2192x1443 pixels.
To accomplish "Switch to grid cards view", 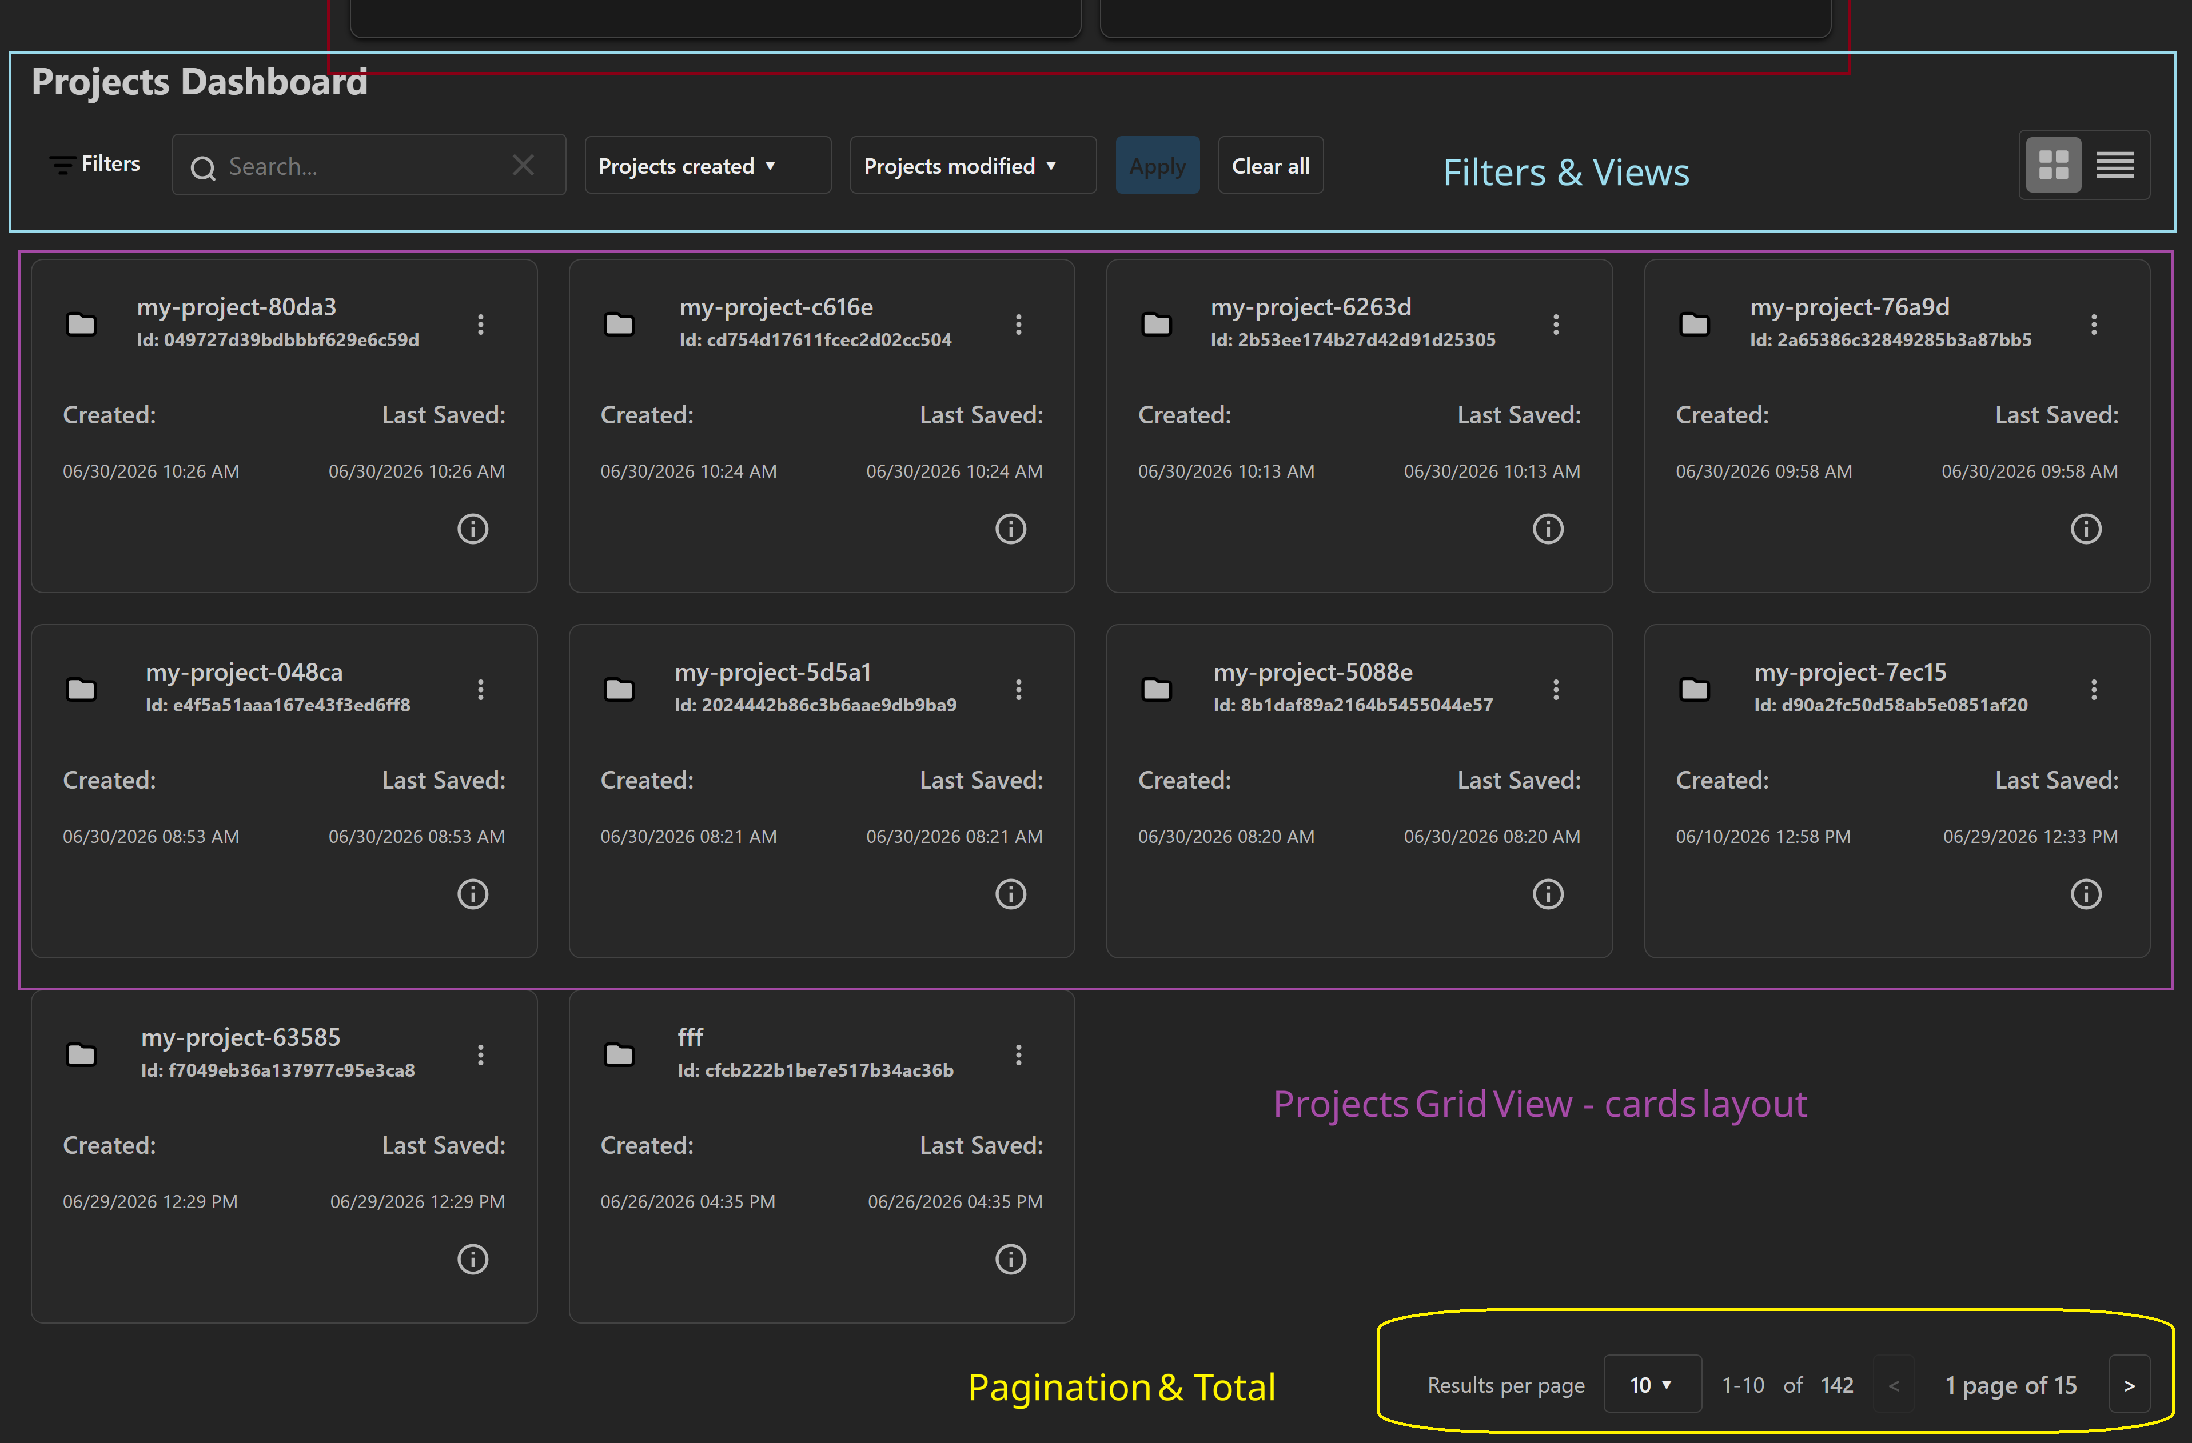I will point(2054,166).
